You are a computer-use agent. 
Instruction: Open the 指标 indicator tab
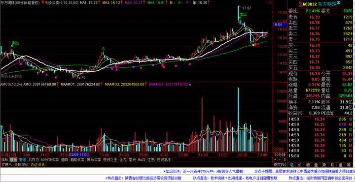tap(5, 160)
